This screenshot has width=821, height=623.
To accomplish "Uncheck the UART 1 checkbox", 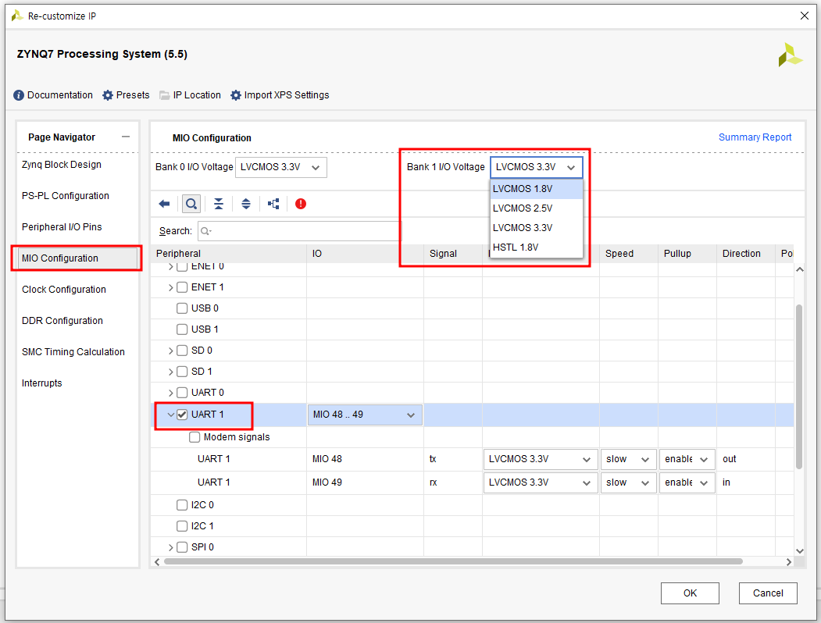I will click(x=182, y=415).
